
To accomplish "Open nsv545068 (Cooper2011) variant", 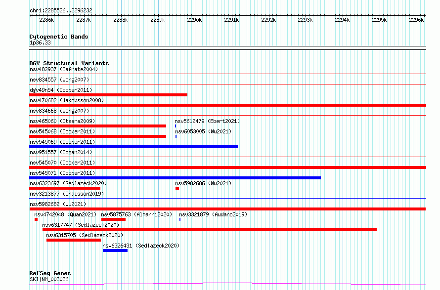I will pos(62,131).
